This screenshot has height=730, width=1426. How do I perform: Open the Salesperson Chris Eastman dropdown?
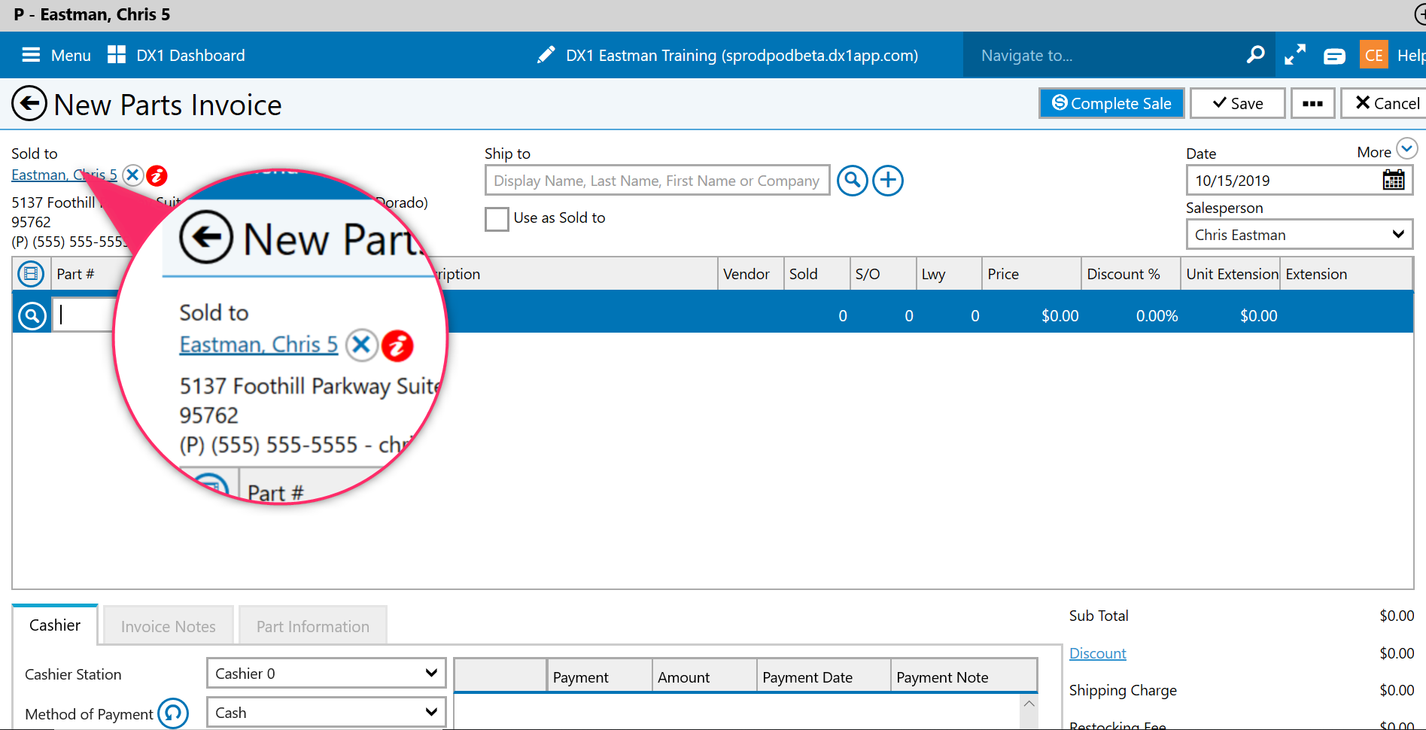pos(1300,235)
